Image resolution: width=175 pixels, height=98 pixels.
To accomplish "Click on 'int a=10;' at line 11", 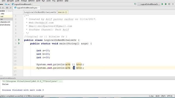I will pyautogui.click(x=43, y=50).
